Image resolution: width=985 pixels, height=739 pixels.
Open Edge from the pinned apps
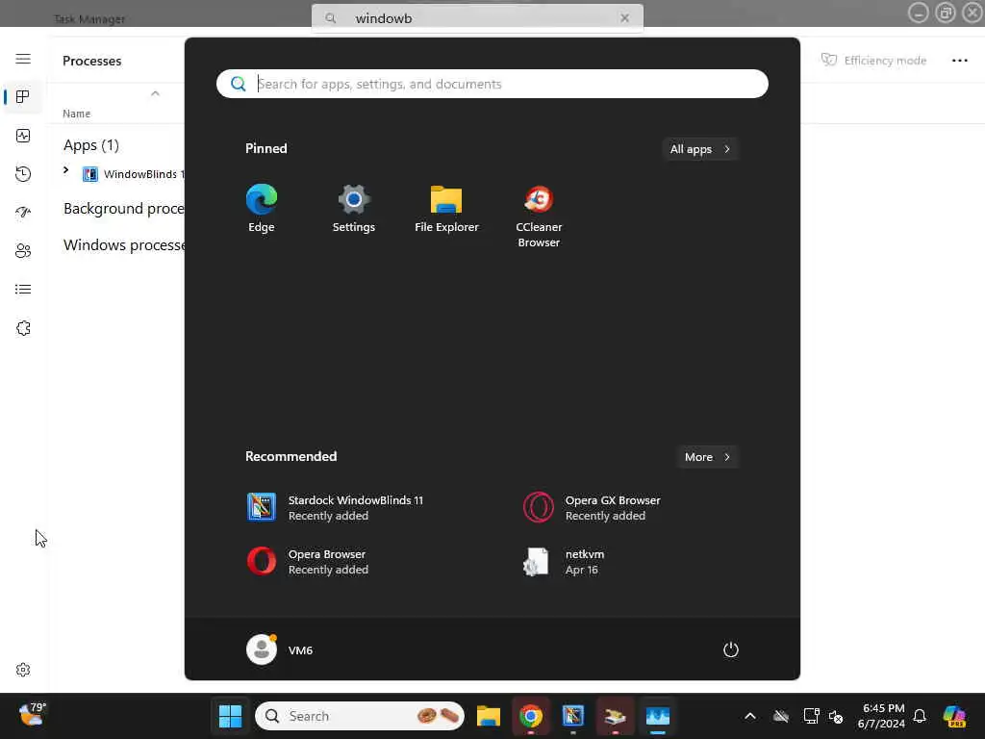[262, 209]
